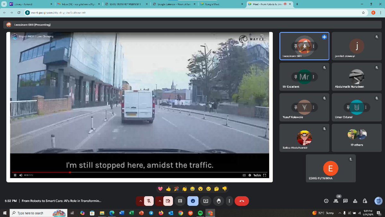Image resolution: width=385 pixels, height=217 pixels.
Task: Show everyone people panel icon
Action: (x=336, y=201)
